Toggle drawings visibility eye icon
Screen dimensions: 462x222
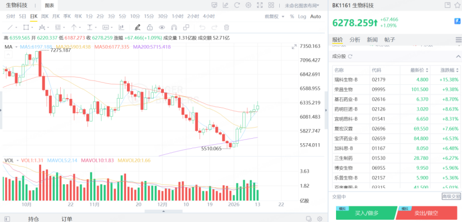click(162, 28)
